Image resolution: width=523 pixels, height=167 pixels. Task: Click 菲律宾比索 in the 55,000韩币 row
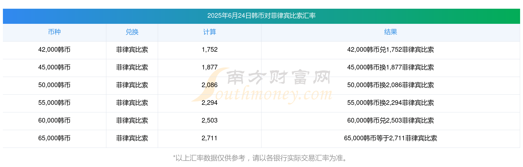132,103
